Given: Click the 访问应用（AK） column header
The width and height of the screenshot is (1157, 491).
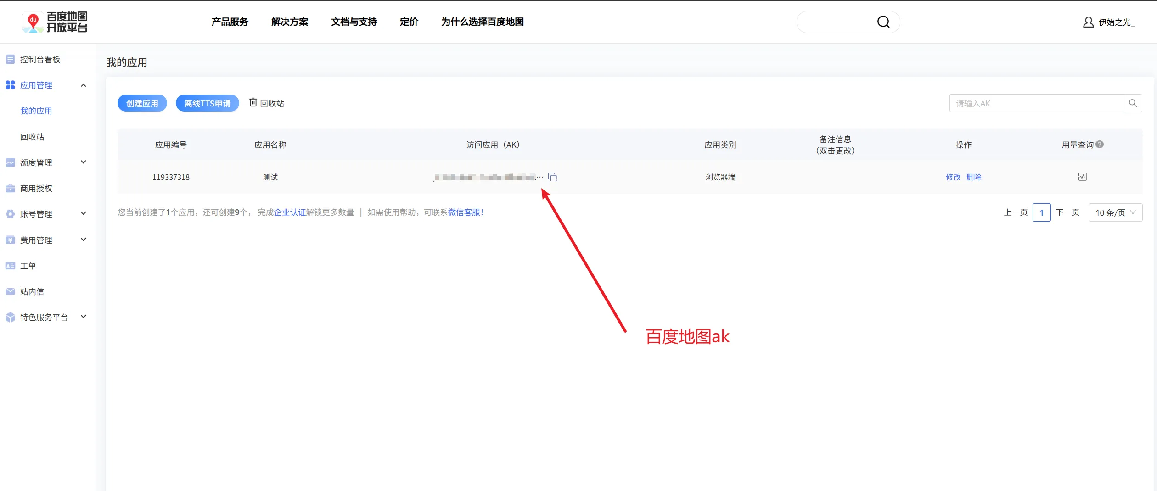Looking at the screenshot, I should coord(493,145).
